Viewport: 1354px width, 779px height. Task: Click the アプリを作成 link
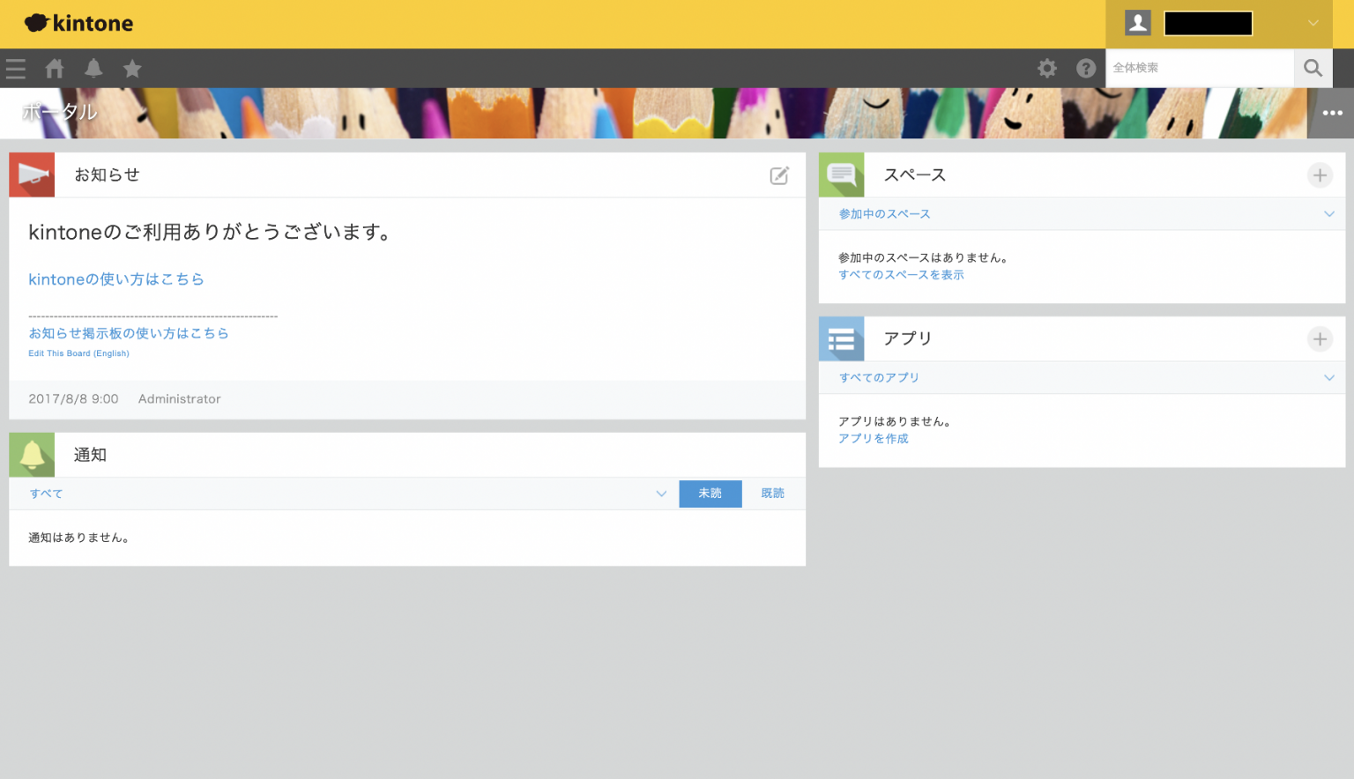(x=873, y=438)
